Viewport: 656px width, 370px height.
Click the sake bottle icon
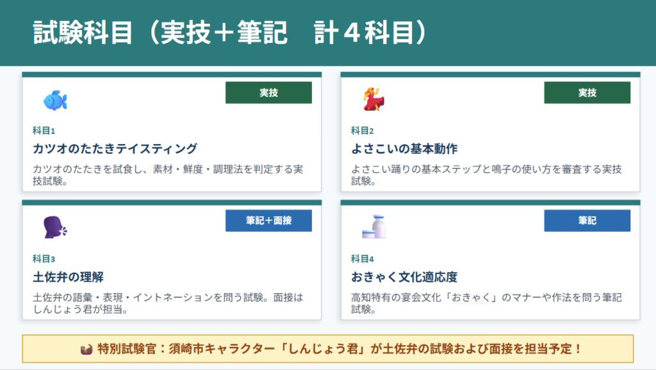click(373, 227)
